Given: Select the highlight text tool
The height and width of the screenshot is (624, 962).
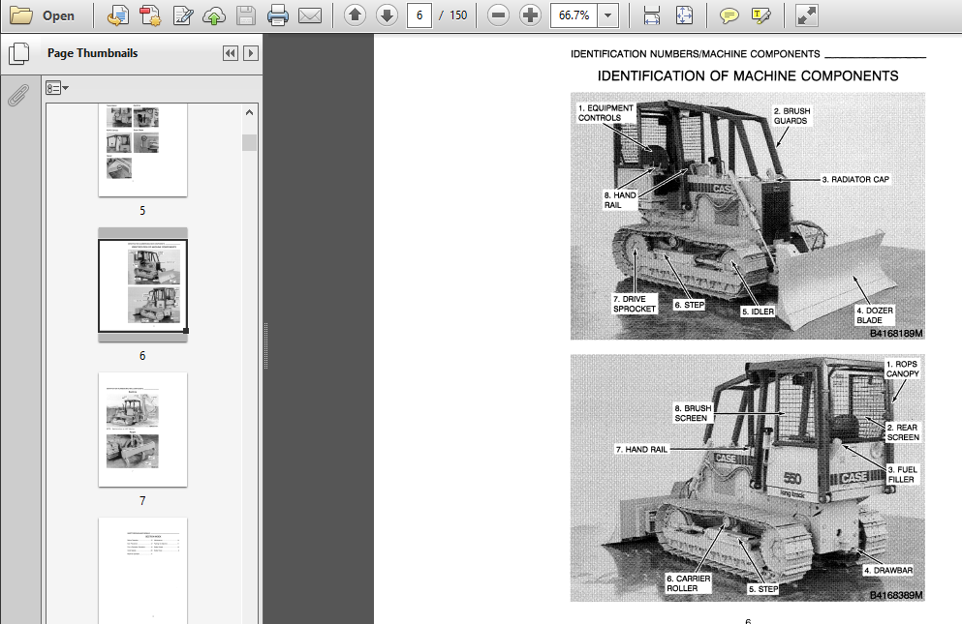Looking at the screenshot, I should (760, 15).
